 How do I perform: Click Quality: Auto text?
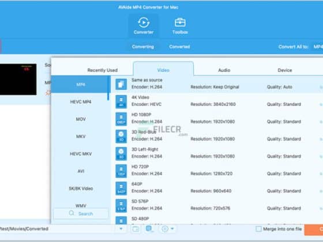pos(280,87)
